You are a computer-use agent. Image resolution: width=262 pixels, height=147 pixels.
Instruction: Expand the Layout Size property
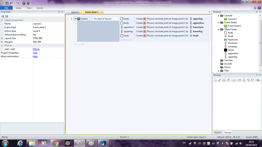[x=2, y=38]
